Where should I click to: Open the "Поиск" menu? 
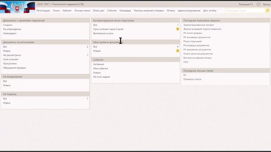tap(56, 11)
